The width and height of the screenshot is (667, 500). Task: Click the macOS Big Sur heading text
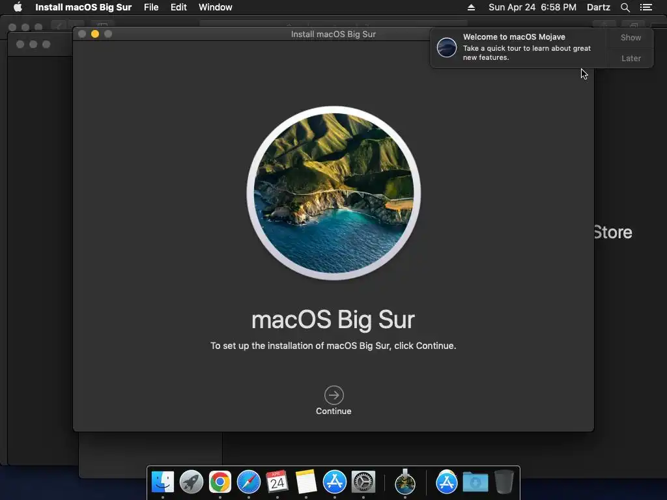pyautogui.click(x=333, y=320)
